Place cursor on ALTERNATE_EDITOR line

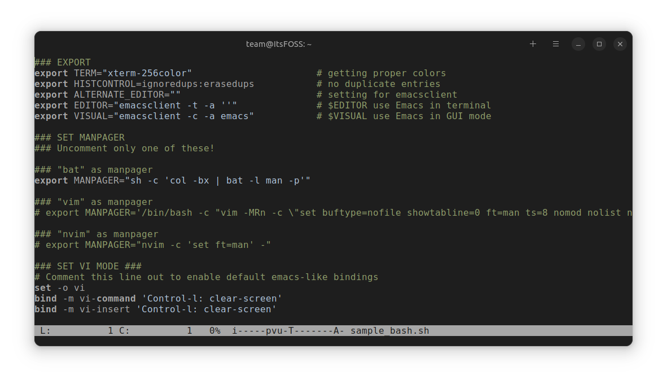108,95
